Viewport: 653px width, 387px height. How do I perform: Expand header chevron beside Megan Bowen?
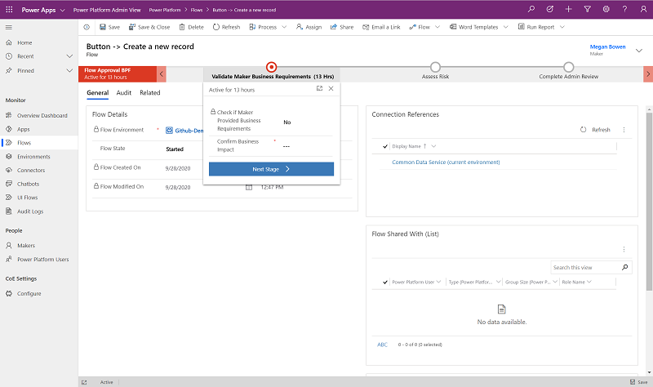638,51
